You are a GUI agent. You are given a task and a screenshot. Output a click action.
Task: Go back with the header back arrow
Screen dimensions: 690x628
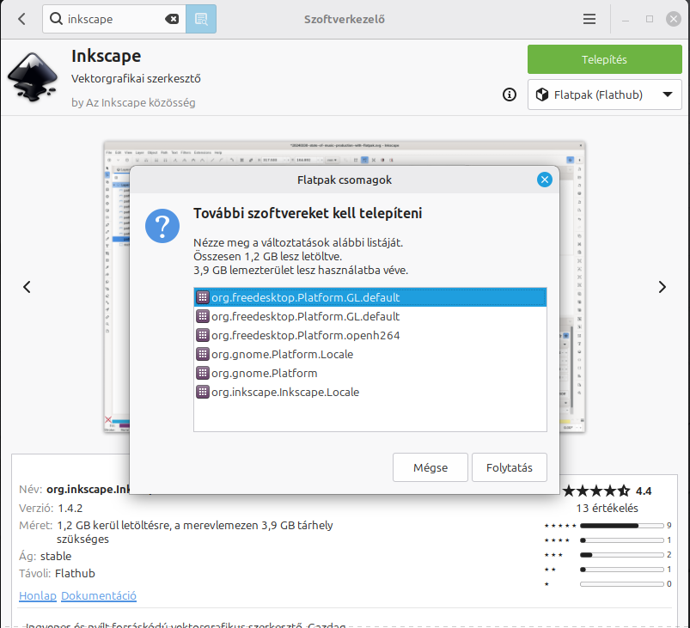[x=21, y=19]
